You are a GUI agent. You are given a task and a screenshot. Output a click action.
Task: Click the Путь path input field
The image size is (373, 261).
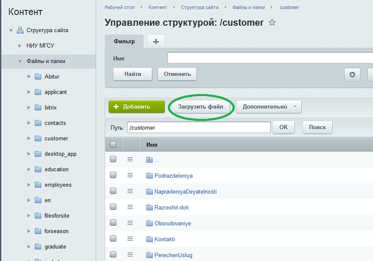(199, 127)
